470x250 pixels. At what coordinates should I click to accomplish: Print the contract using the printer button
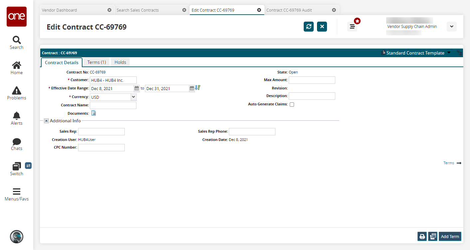click(x=422, y=237)
